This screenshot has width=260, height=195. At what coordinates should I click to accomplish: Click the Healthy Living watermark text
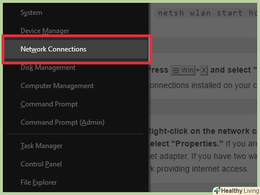(x=240, y=191)
